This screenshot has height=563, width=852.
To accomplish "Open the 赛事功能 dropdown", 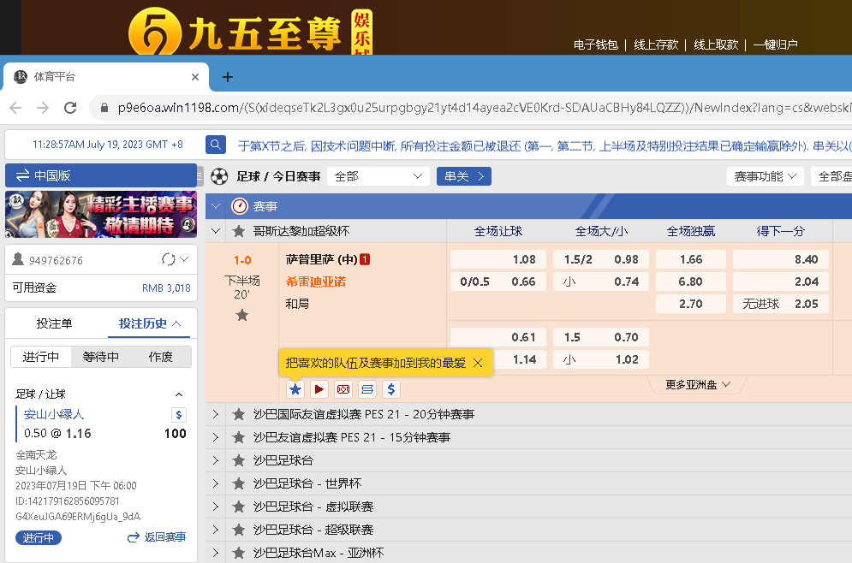I will [x=765, y=176].
